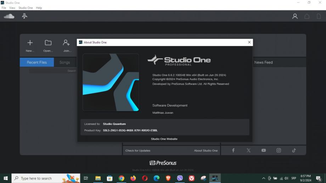Image resolution: width=326 pixels, height=183 pixels.
Task: Click Check for Updates
Action: click(x=137, y=150)
